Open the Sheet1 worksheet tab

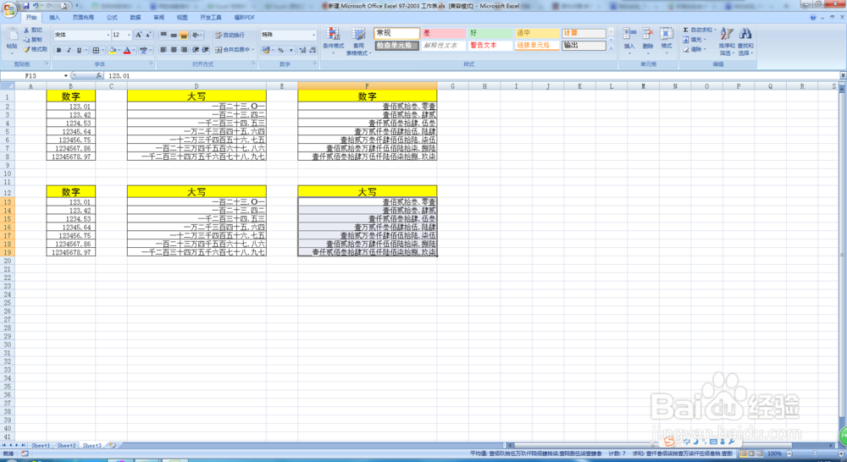41,445
